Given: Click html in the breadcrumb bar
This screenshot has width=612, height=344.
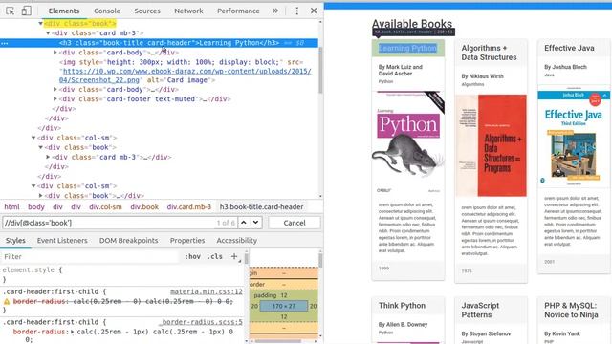Looking at the screenshot, I should [11, 206].
